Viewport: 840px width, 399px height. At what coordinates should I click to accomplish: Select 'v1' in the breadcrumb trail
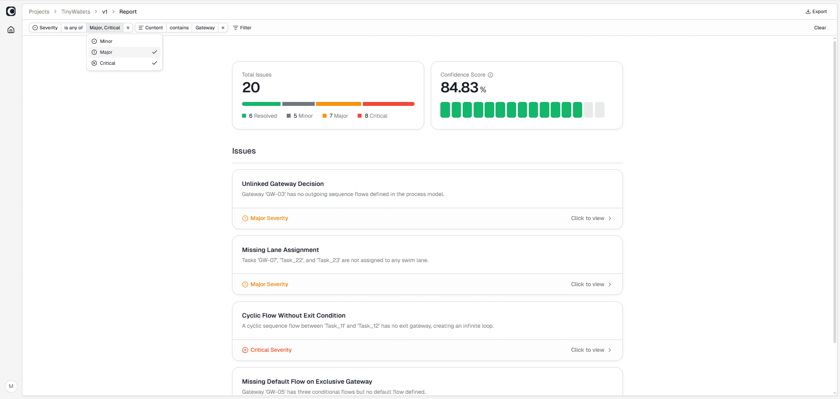tap(105, 11)
